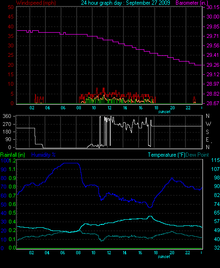Click the W compass direction label
220x268 pixels.
pyautogui.click(x=208, y=124)
